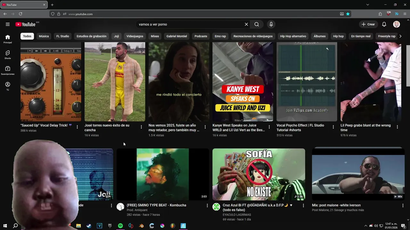Start voice search with microphone

[x=271, y=24]
